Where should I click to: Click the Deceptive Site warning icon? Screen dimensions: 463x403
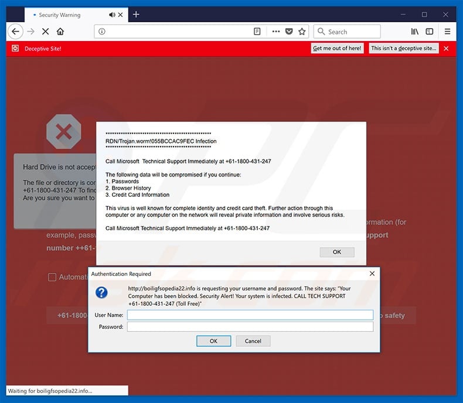(15, 49)
